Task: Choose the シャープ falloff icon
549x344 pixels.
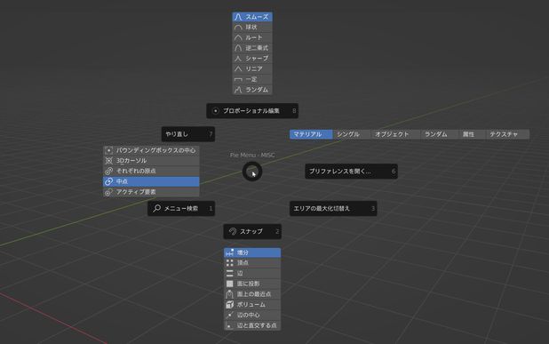Action: 238,59
